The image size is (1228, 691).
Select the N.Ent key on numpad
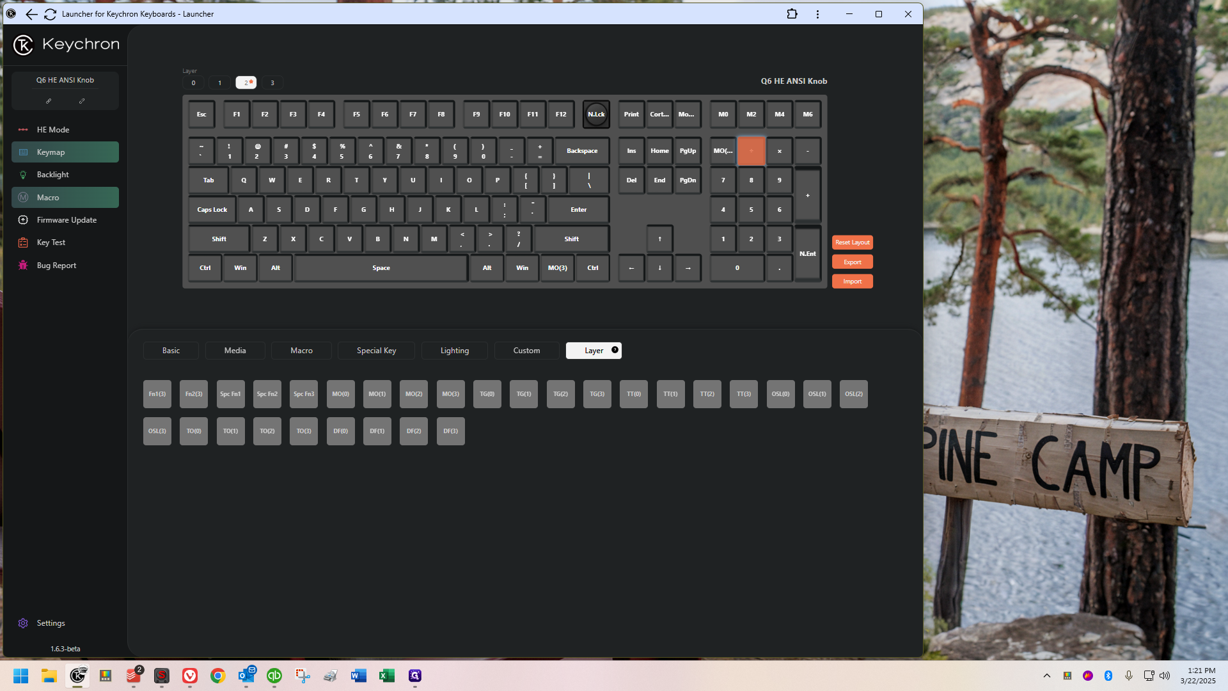click(x=808, y=253)
